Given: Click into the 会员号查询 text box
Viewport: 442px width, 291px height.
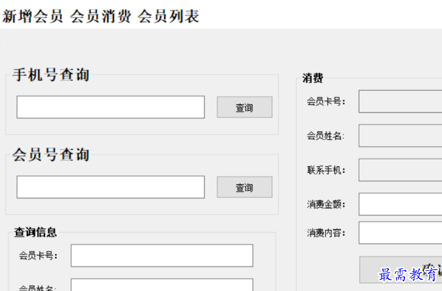Looking at the screenshot, I should (110, 187).
